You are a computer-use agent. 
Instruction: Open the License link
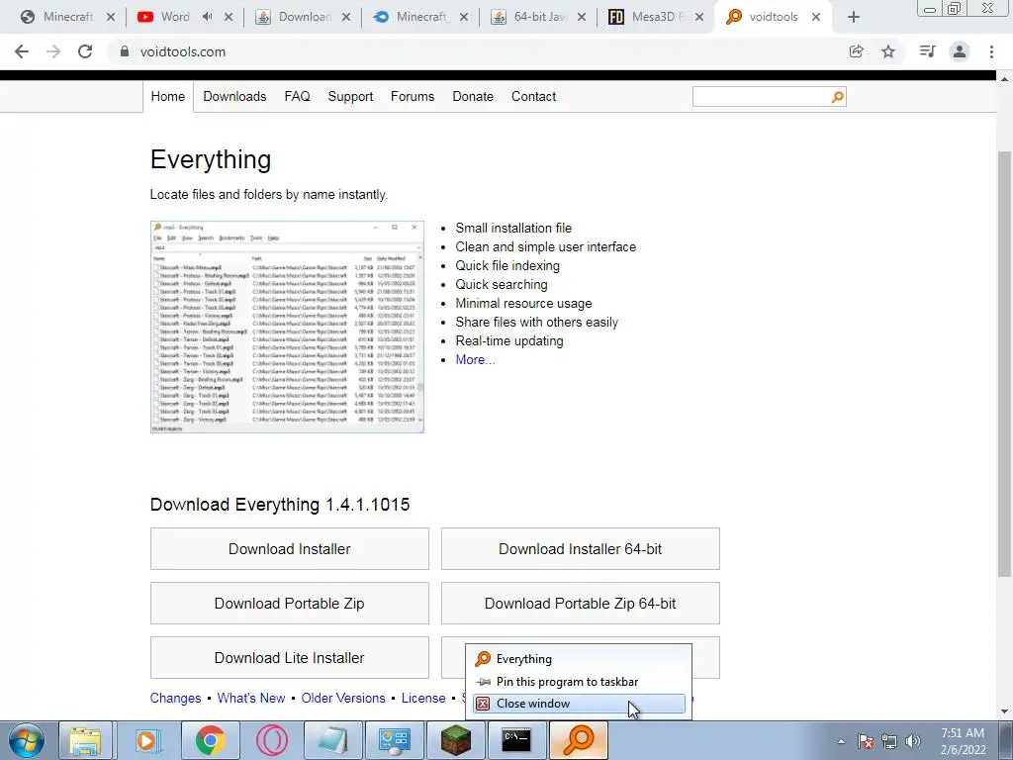click(423, 698)
